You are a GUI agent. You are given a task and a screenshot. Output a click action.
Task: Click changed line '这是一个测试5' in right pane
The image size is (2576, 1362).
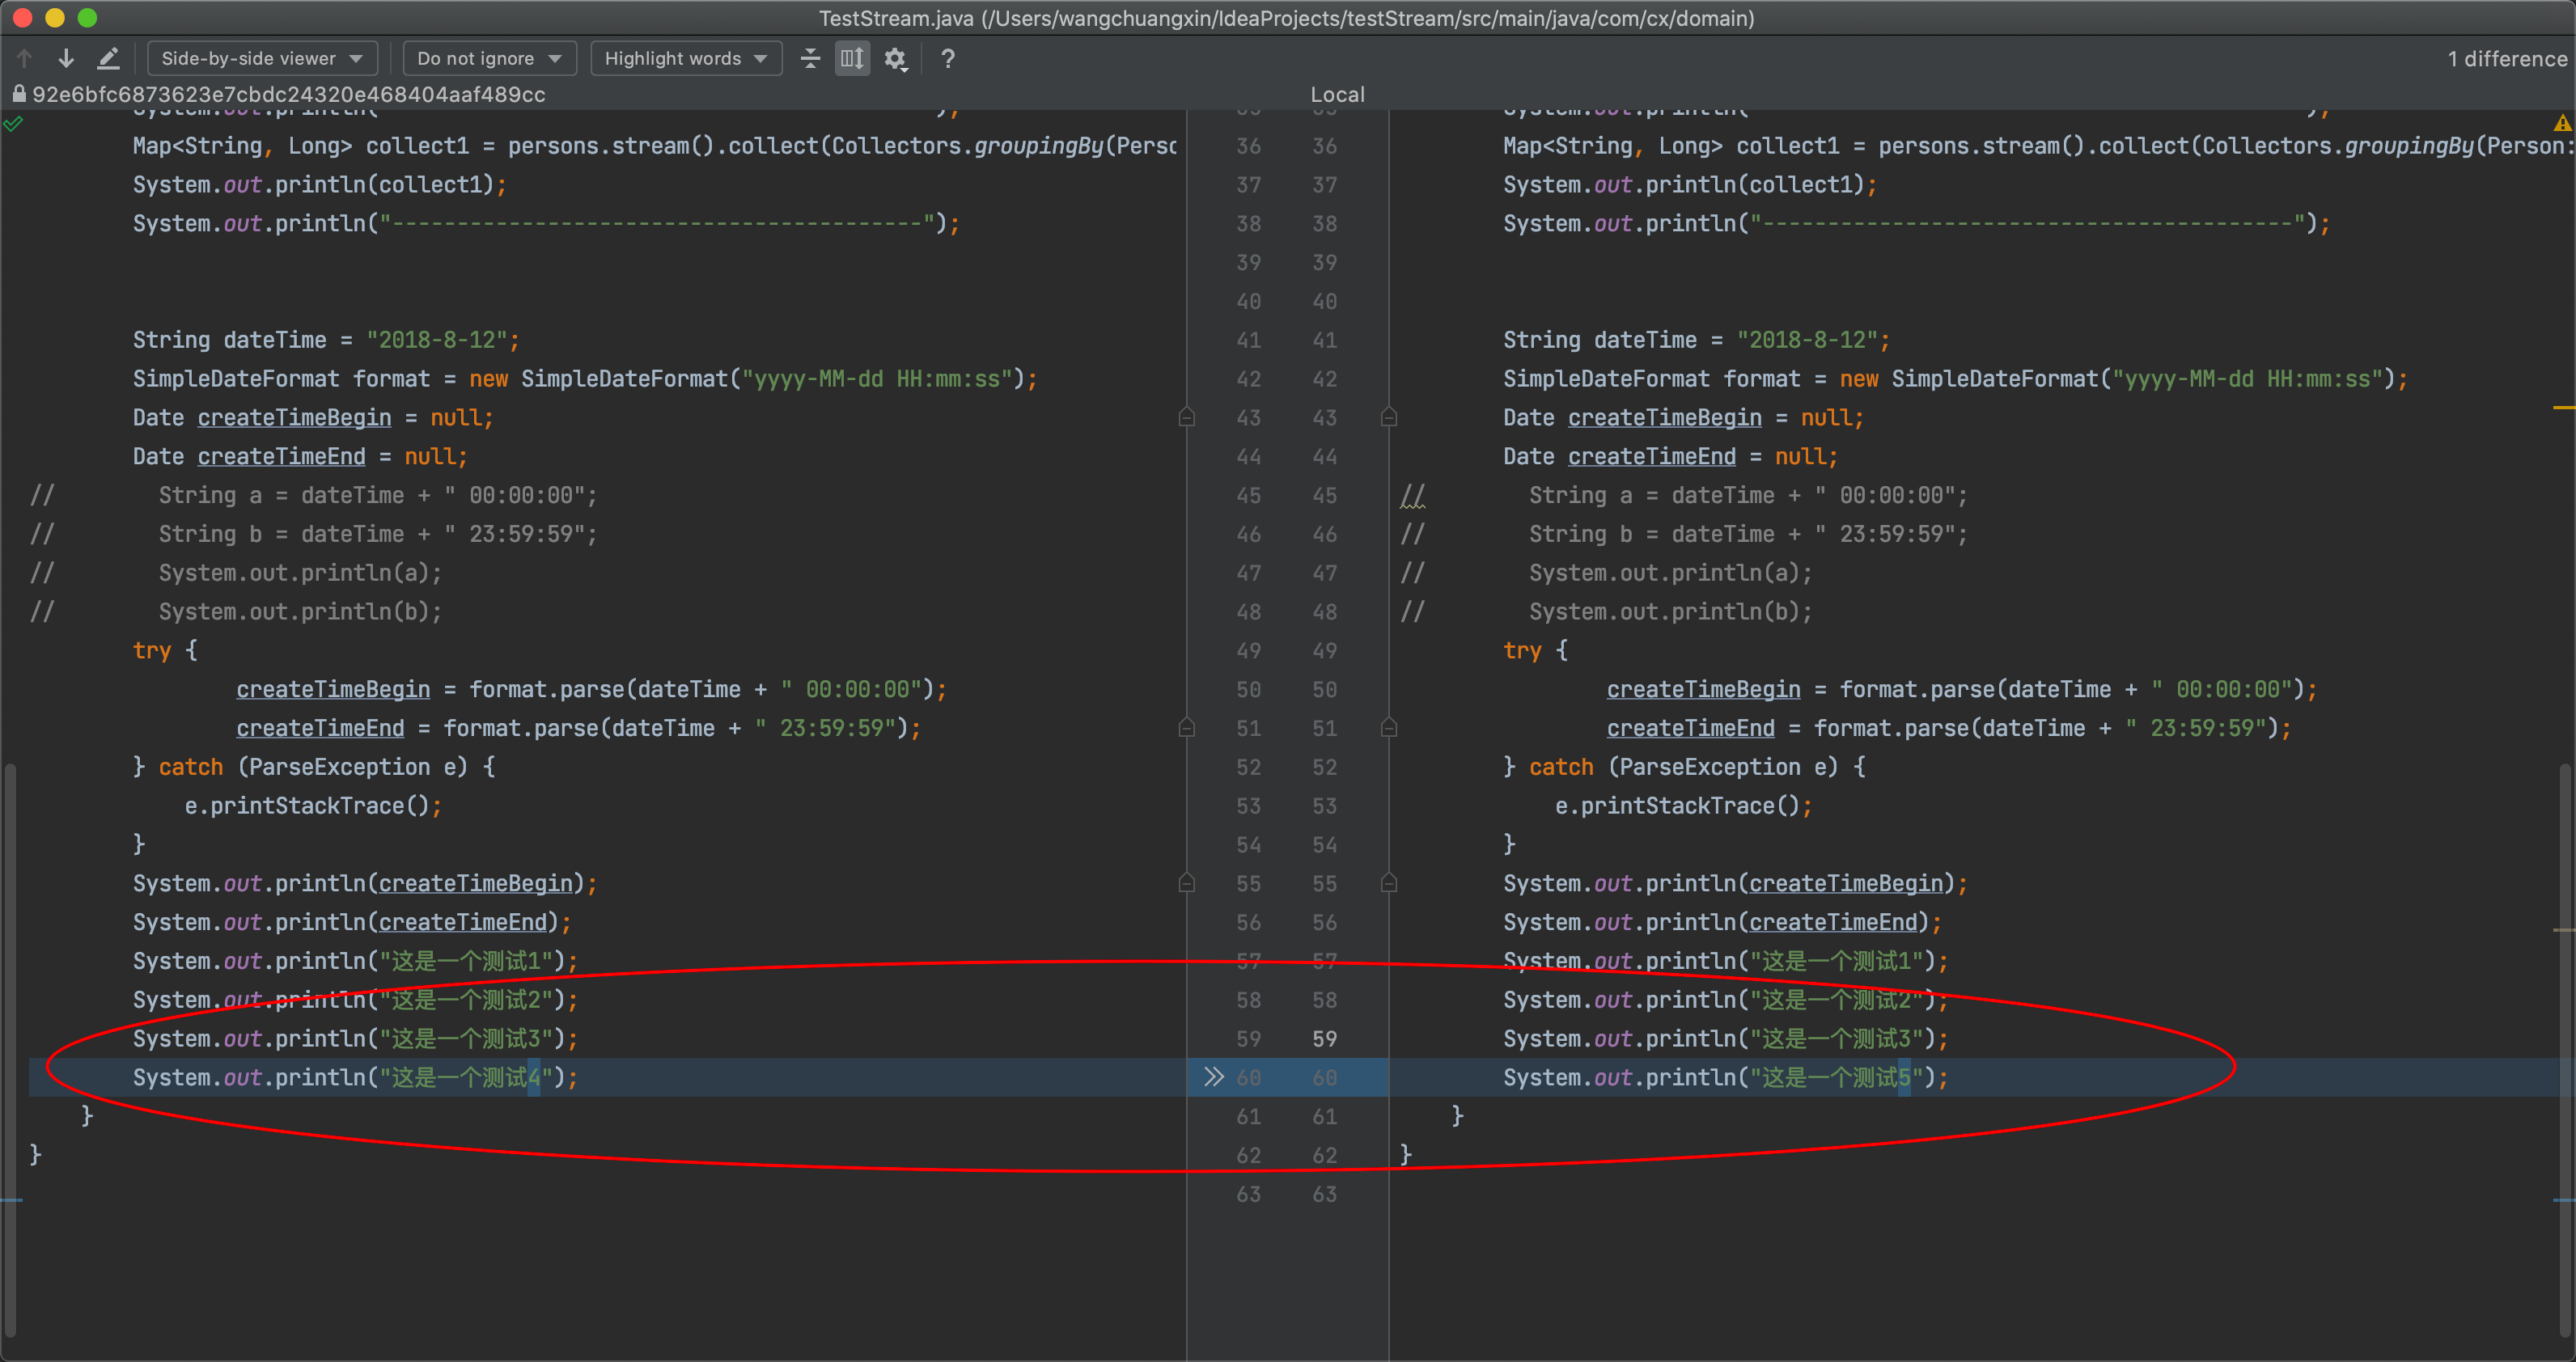(1725, 1077)
